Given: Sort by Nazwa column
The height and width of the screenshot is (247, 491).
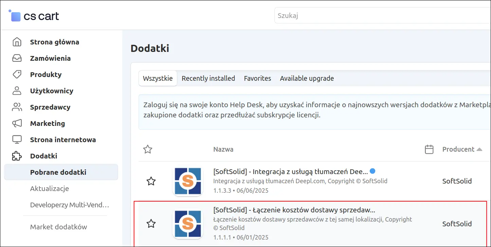Looking at the screenshot, I should coord(223,149).
